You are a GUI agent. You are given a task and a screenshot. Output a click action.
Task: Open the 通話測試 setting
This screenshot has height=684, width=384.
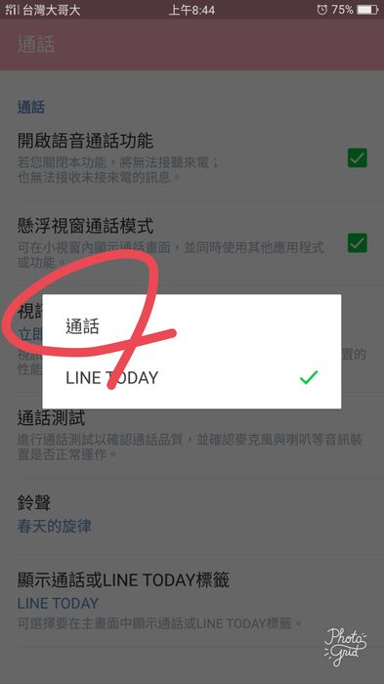pyautogui.click(x=192, y=436)
